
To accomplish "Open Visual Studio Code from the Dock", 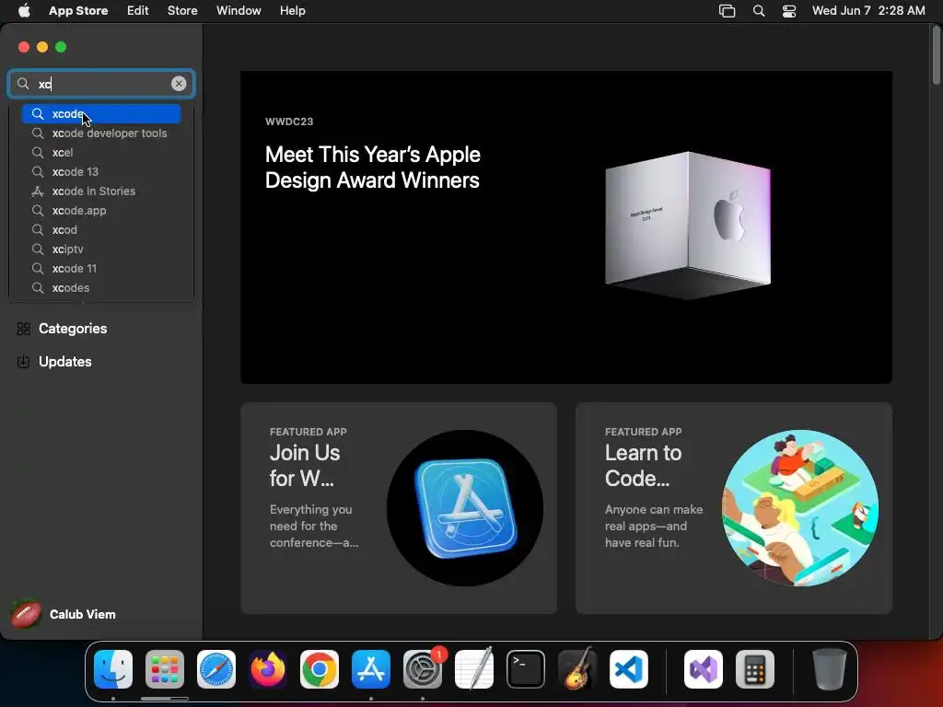I will 628,669.
